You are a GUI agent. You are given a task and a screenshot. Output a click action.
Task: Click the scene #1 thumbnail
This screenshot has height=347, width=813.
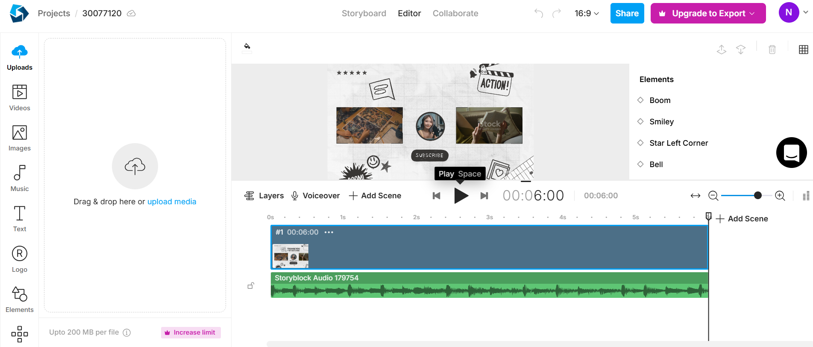(291, 256)
